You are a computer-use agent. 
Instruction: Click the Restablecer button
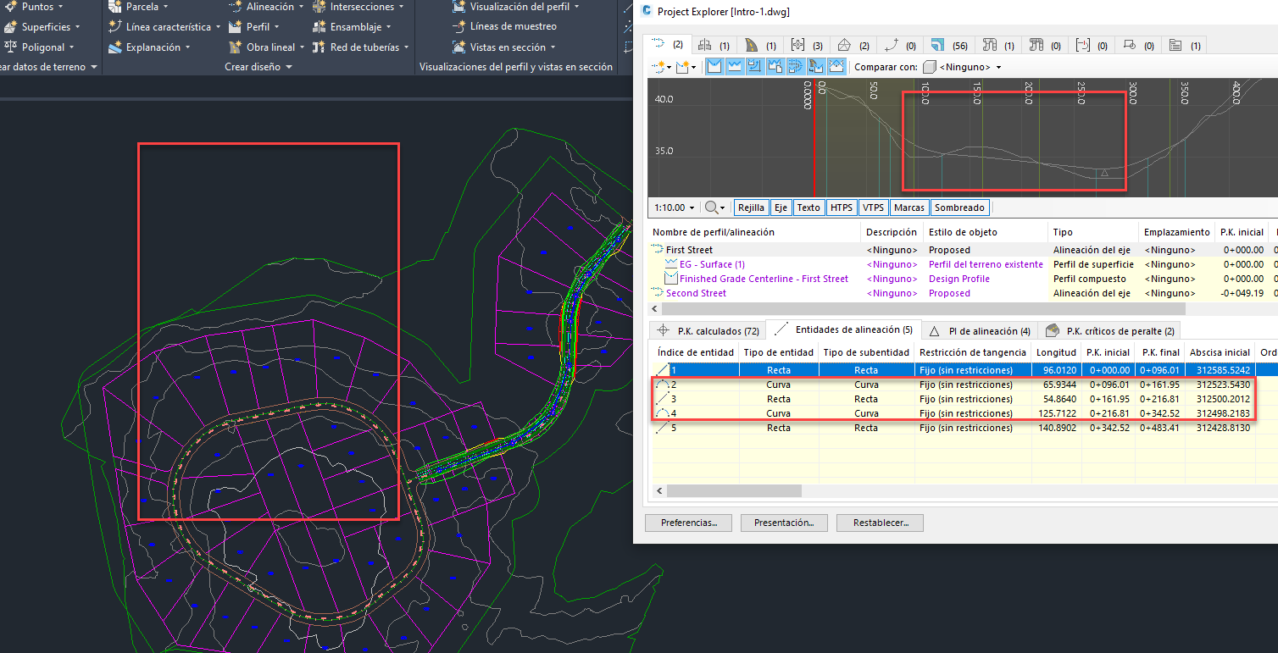[x=879, y=523]
